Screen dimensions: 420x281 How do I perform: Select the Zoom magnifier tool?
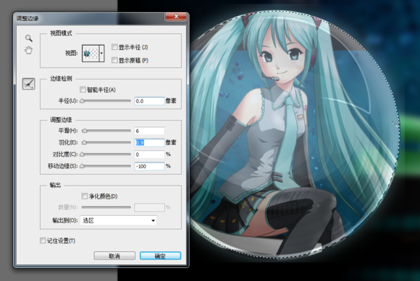tap(29, 38)
